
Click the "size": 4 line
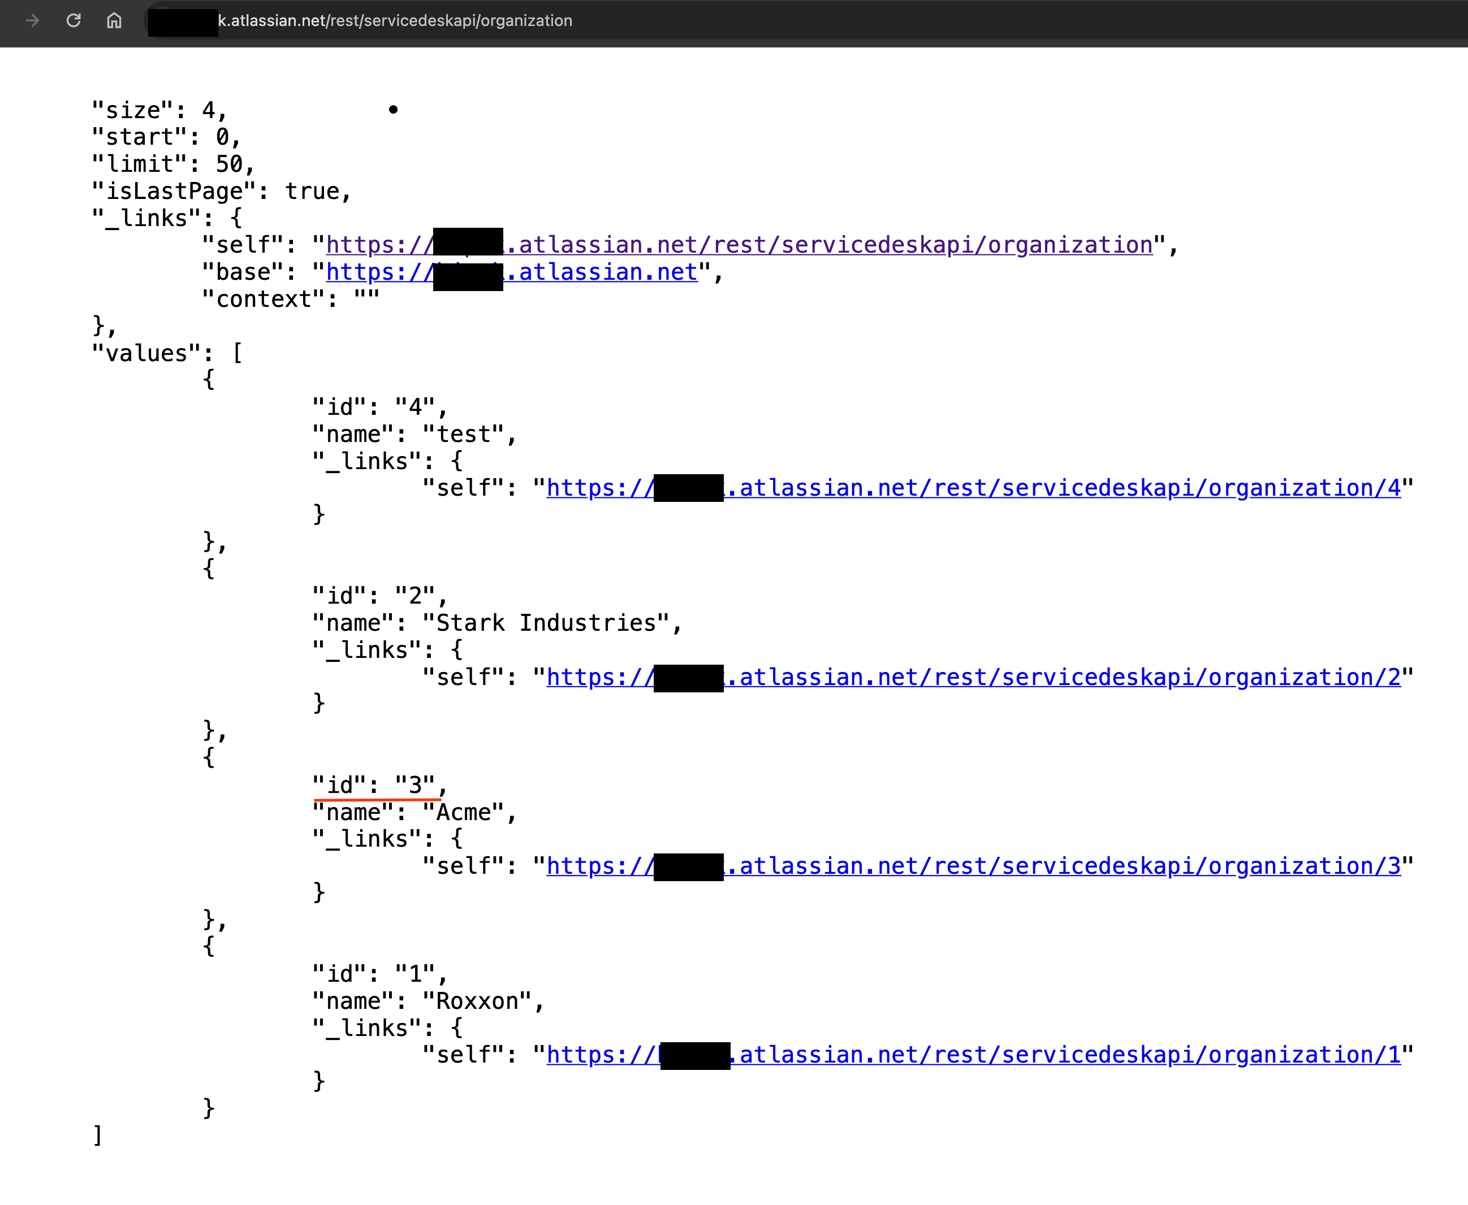[x=158, y=110]
